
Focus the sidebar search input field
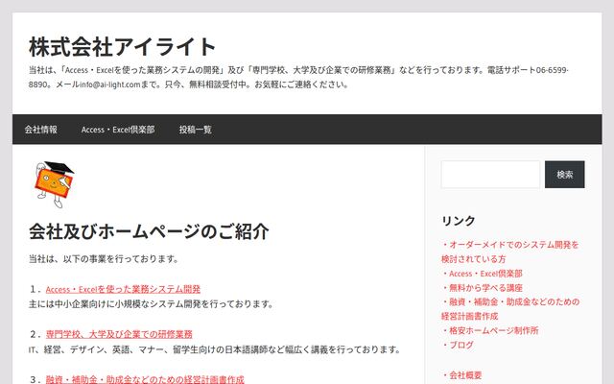click(x=490, y=175)
